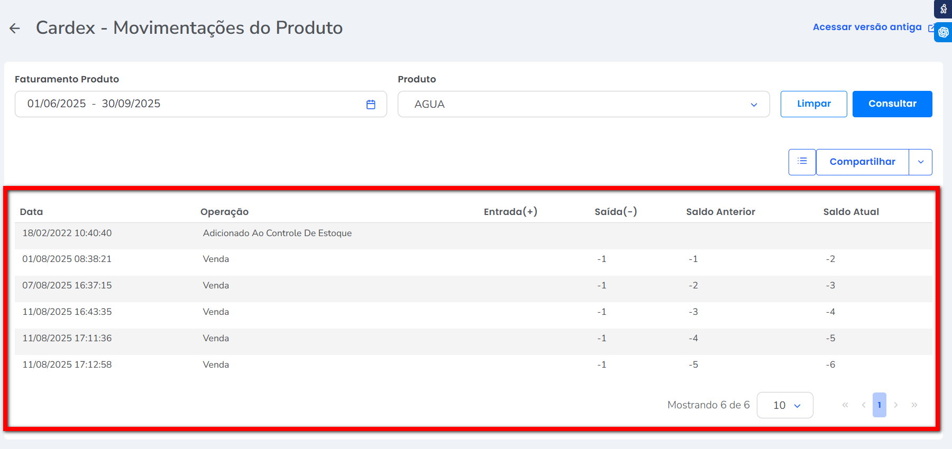Open the Acessar versão antiga link
The image size is (952, 449).
[x=867, y=27]
